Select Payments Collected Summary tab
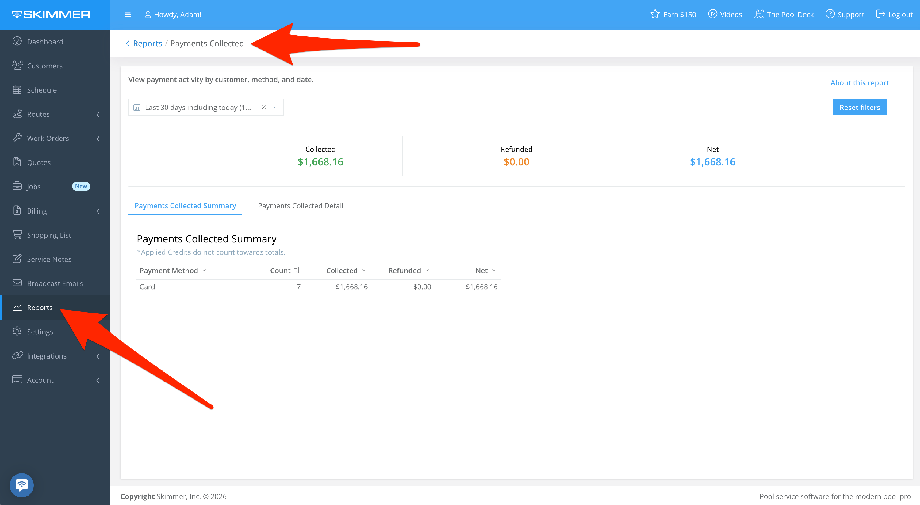This screenshot has width=920, height=505. point(185,206)
